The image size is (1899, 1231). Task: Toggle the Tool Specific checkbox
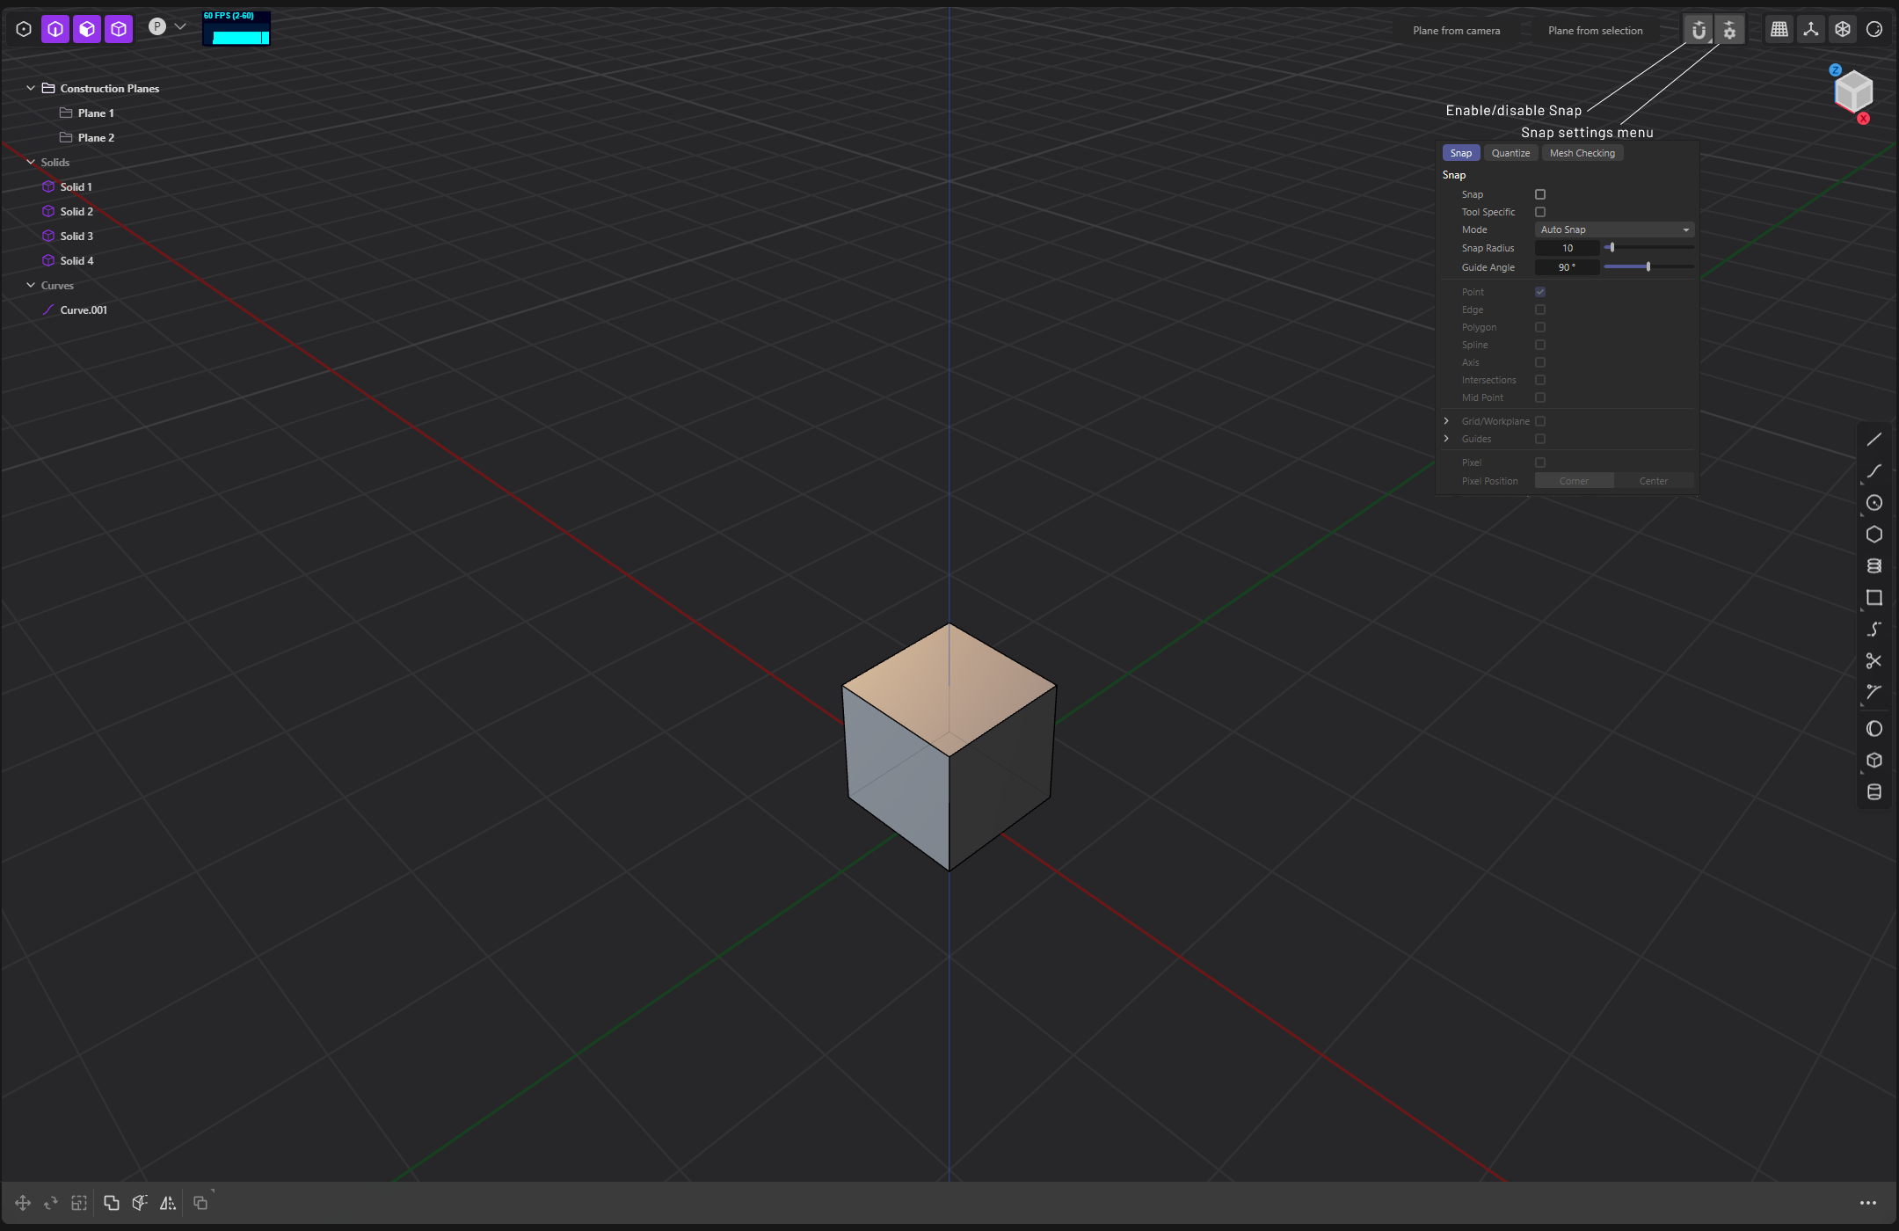pyautogui.click(x=1539, y=212)
